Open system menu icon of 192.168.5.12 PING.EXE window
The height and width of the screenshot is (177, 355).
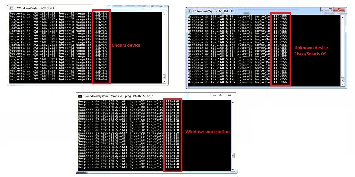(11, 7)
